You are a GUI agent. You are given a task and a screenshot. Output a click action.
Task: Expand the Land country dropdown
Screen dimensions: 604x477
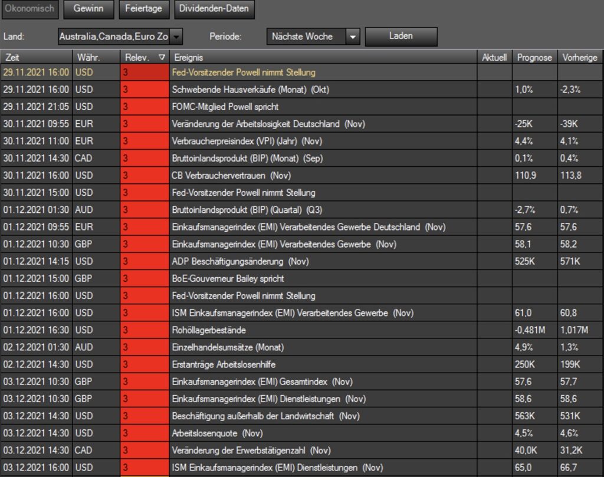click(176, 37)
